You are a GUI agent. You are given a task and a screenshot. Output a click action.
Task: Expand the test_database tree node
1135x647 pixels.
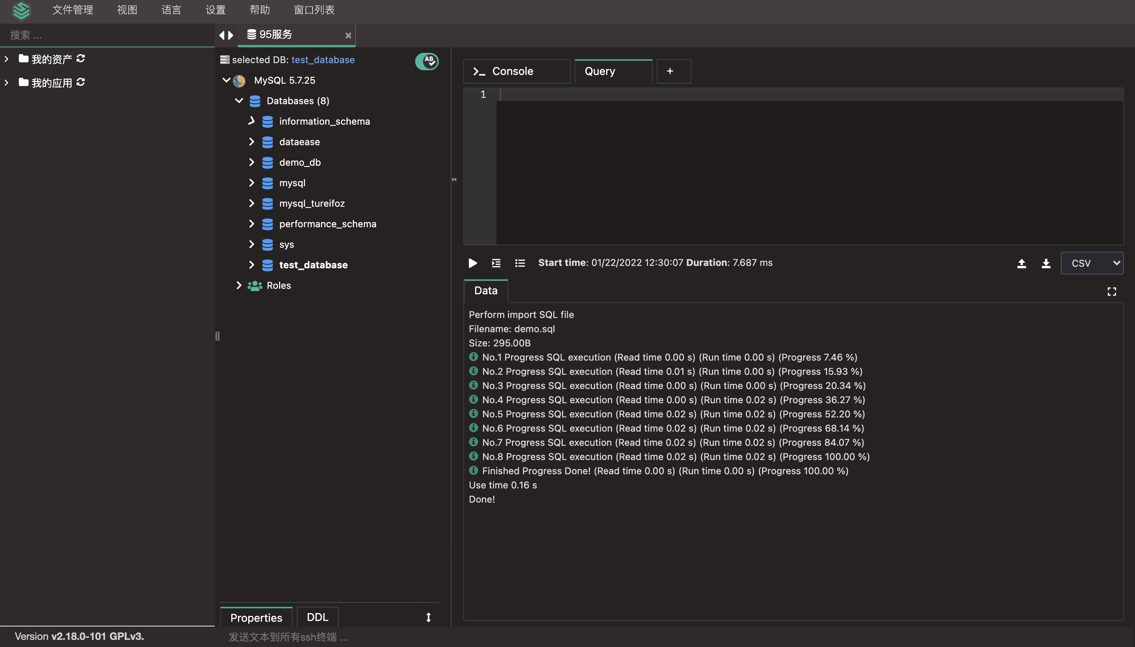[x=251, y=265]
